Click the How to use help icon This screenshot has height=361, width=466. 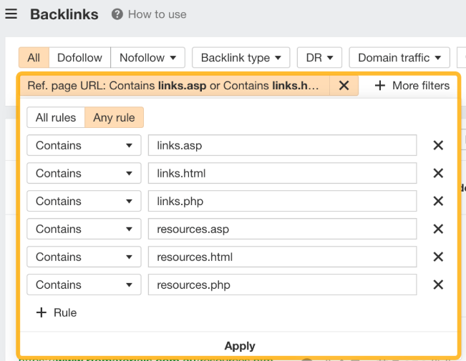(x=117, y=14)
